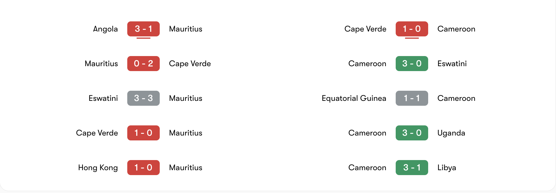Click Mauritius next to Angola's 3 - 1 score

(x=186, y=29)
